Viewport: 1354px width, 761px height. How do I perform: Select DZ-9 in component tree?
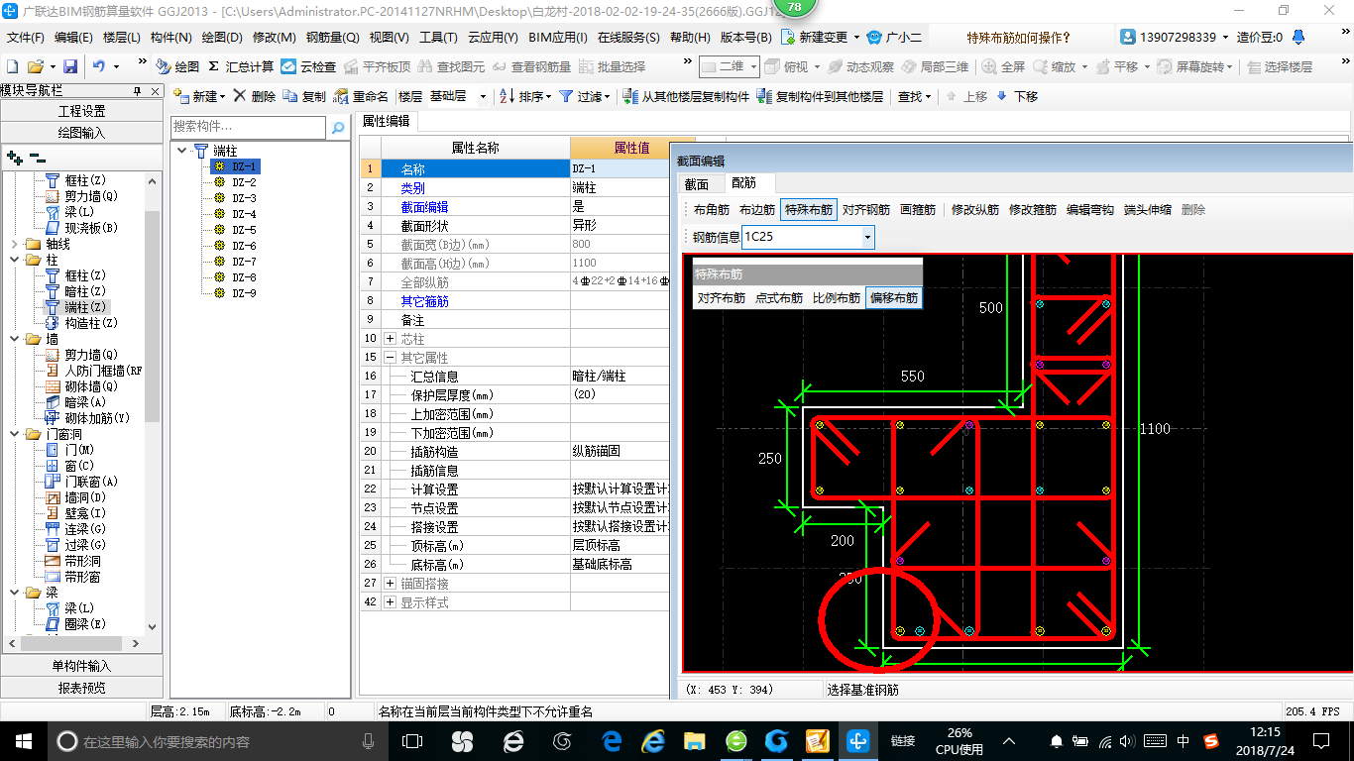click(244, 293)
